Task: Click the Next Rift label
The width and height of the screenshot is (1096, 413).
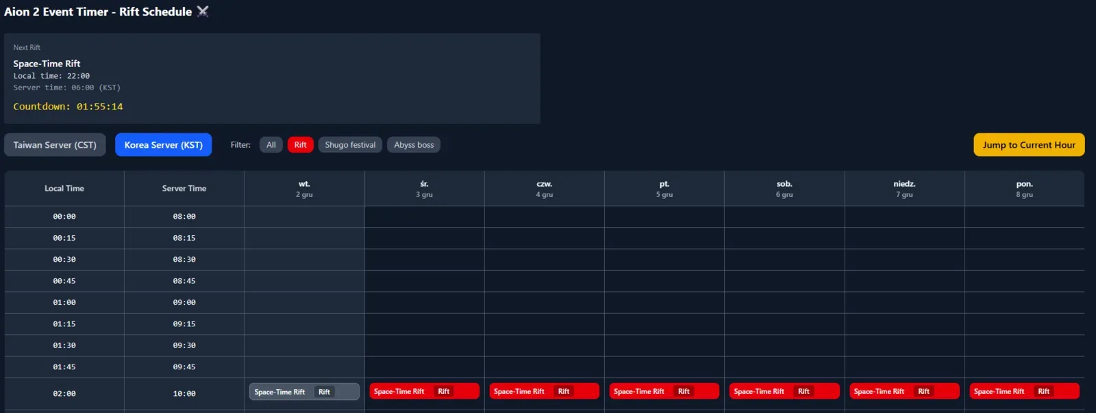Action: [x=27, y=48]
